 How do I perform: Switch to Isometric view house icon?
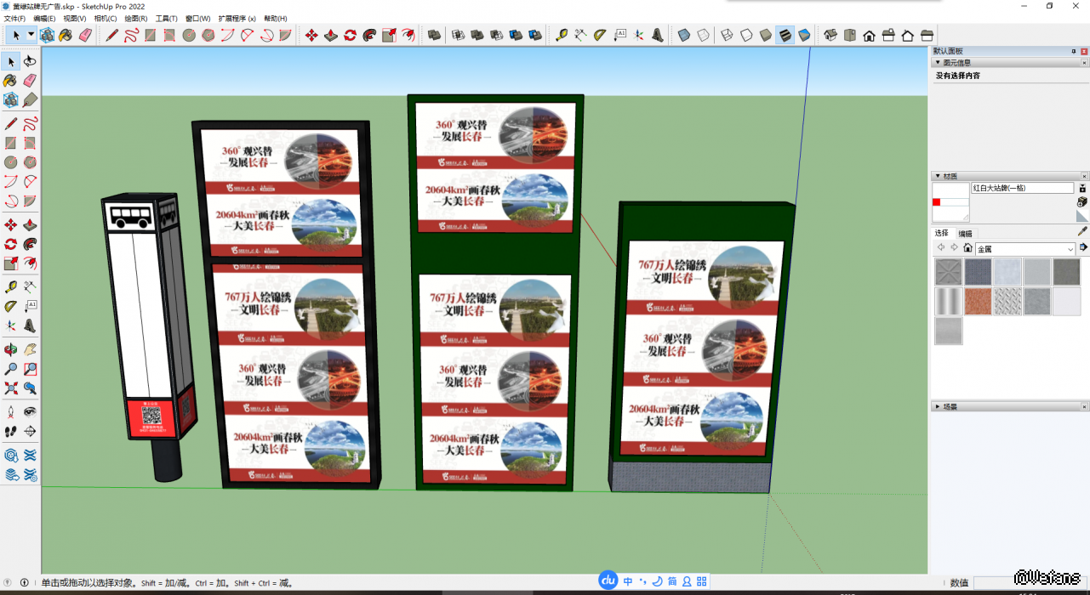pyautogui.click(x=831, y=35)
